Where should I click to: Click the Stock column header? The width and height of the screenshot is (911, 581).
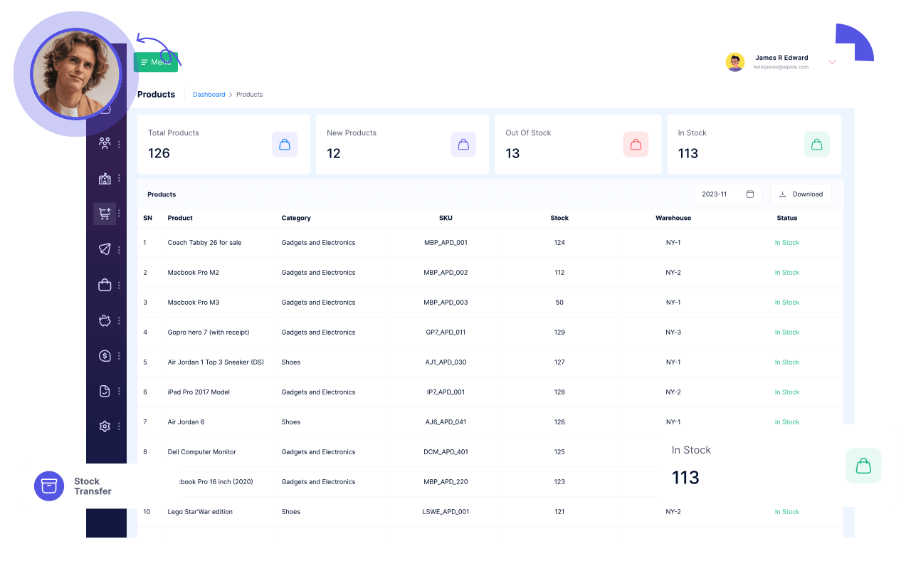559,218
